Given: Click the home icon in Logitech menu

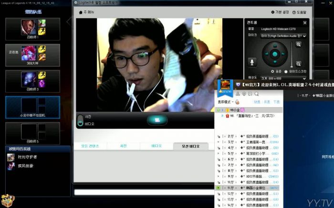Looking at the screenshot, I should coord(80,12).
